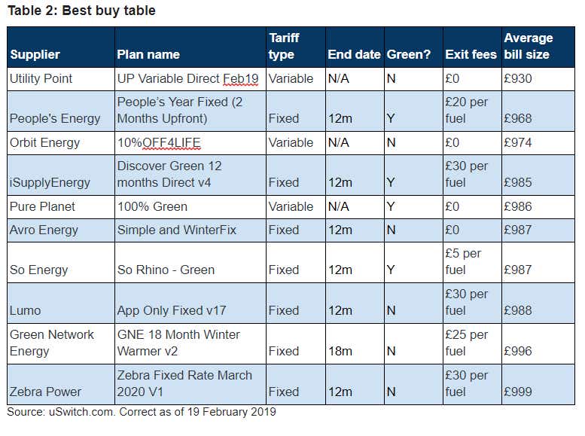Click the £930 average bill cell
This screenshot has width=585, height=436.
[538, 79]
